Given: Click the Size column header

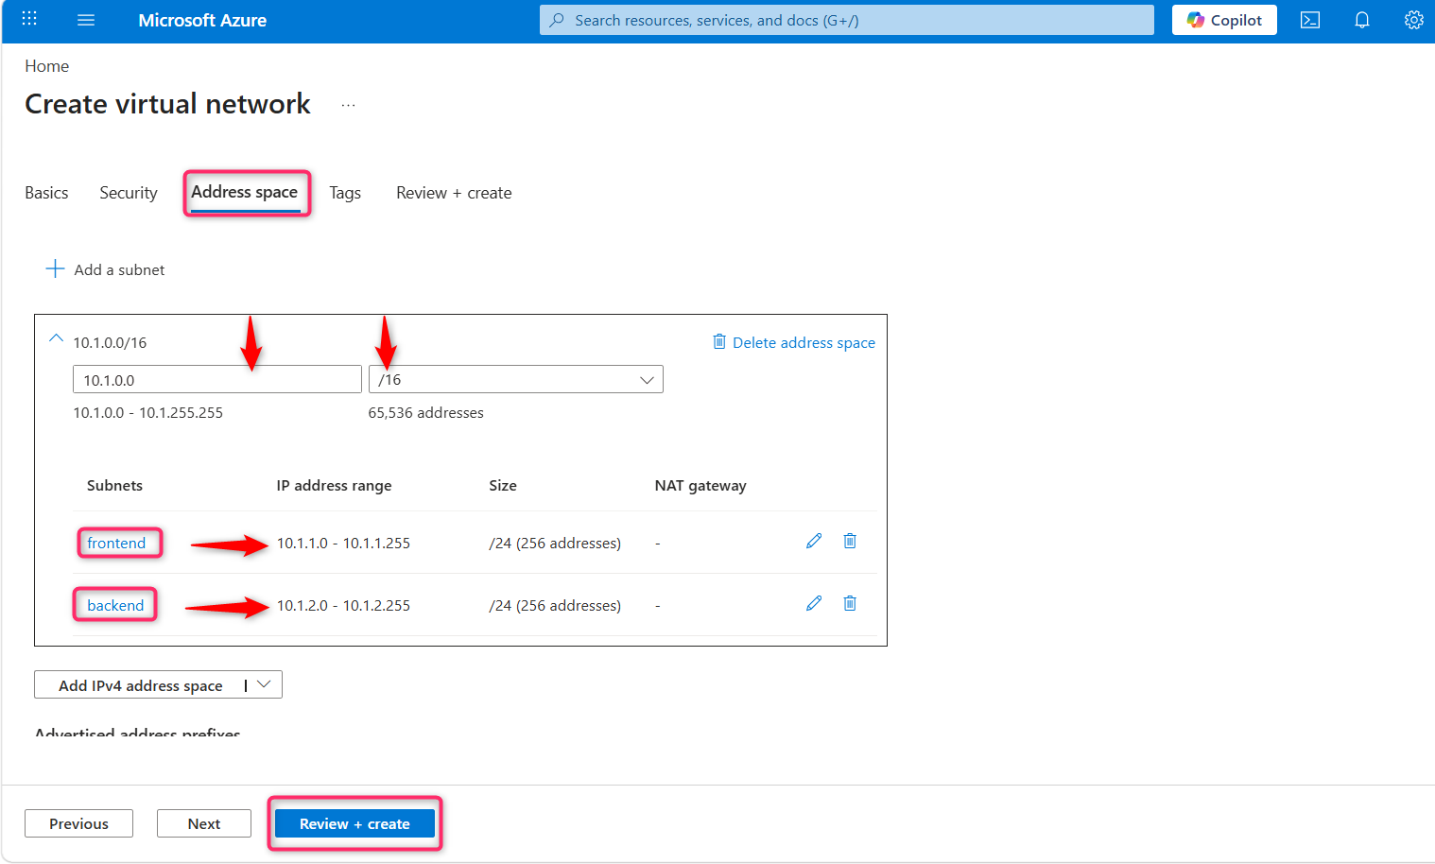Looking at the screenshot, I should [x=503, y=485].
